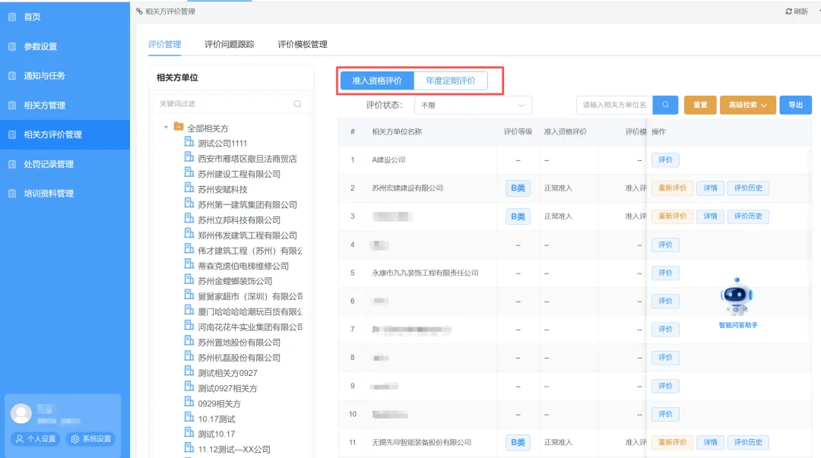Select 0929相关方 tree node
Screen dimensions: 821x458
click(219, 403)
